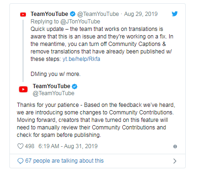Click the blue verified badge beside the top TeamYouTube name
The image size is (197, 173).
[72, 14]
